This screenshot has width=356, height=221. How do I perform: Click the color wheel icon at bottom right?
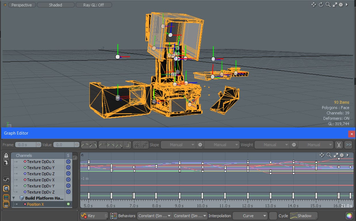point(349,216)
